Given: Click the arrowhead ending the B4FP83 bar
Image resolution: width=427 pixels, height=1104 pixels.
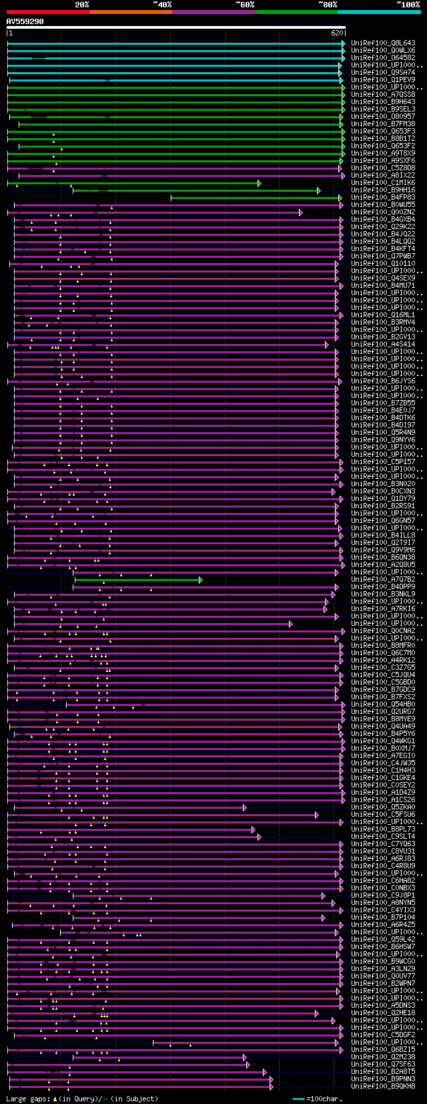Looking at the screenshot, I should tap(340, 198).
